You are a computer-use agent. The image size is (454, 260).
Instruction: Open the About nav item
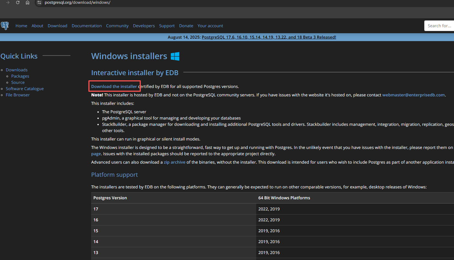click(x=37, y=26)
